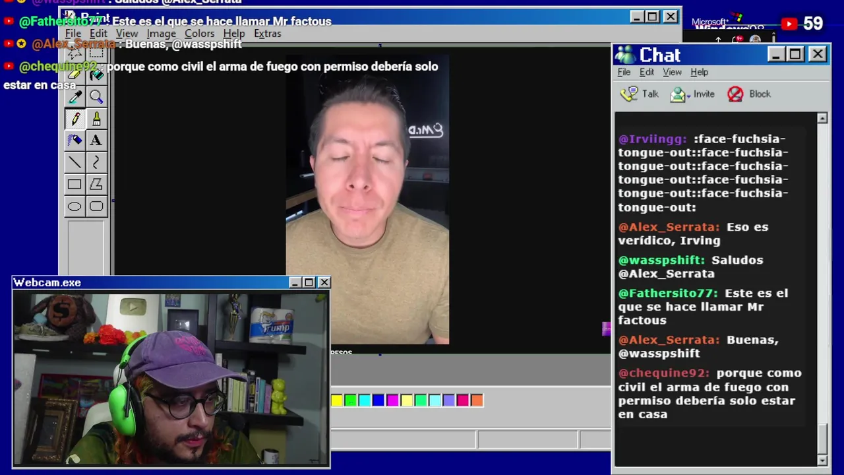The height and width of the screenshot is (475, 844).
Task: Open View menu in Chat window
Action: coord(672,72)
